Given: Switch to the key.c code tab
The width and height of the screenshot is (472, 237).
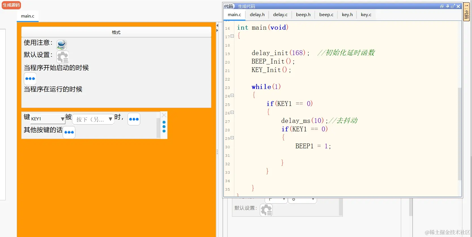Looking at the screenshot, I should 366,15.
